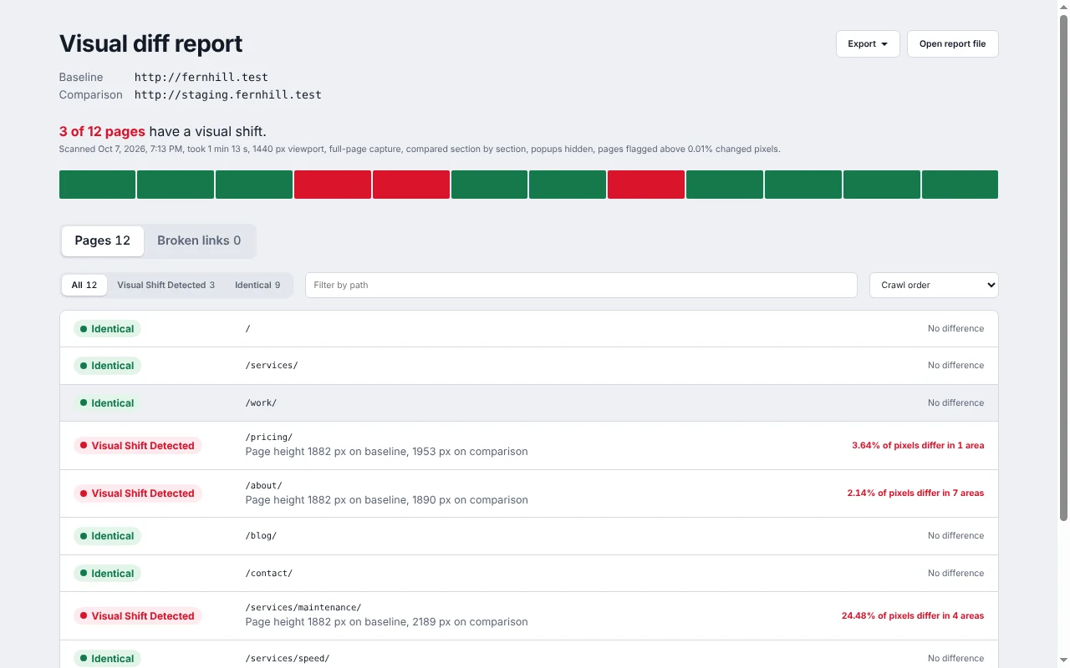The width and height of the screenshot is (1070, 668).
Task: Select the /work/ path text
Action: coord(261,402)
